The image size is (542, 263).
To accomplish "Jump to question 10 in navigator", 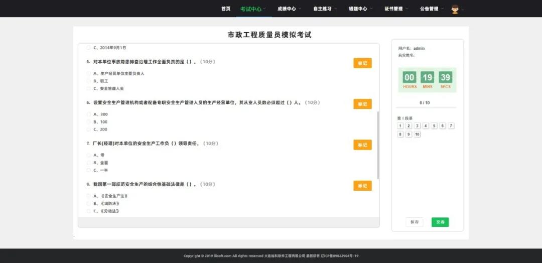I will coord(417,135).
